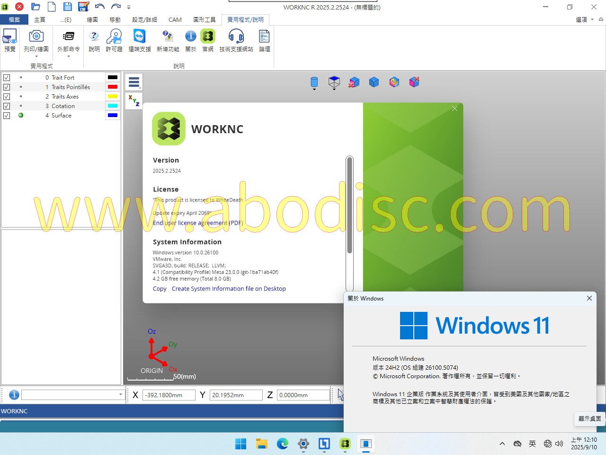Viewport: 606px width, 455px height.
Task: Select the wireframe cube view icon
Action: pyautogui.click(x=334, y=82)
